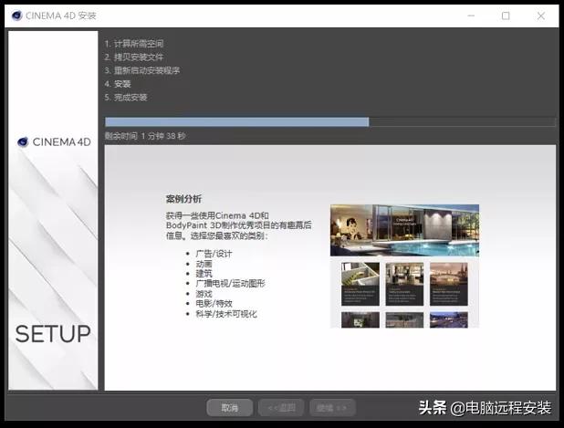The height and width of the screenshot is (428, 564).
Task: Close the Cinema 4D installer window
Action: (x=540, y=16)
